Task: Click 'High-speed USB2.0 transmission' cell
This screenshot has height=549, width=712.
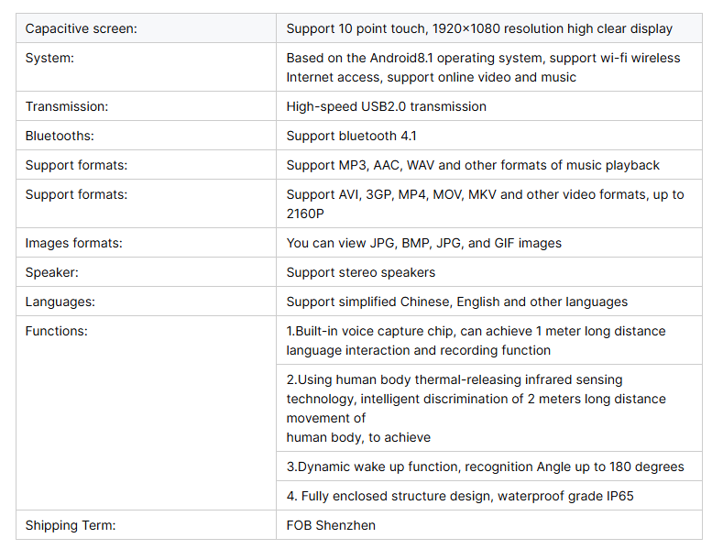Action: (489, 106)
